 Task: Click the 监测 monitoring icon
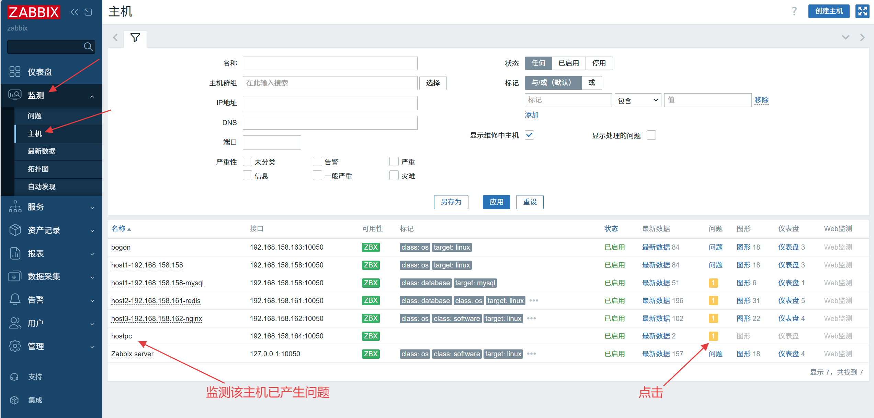(x=15, y=95)
